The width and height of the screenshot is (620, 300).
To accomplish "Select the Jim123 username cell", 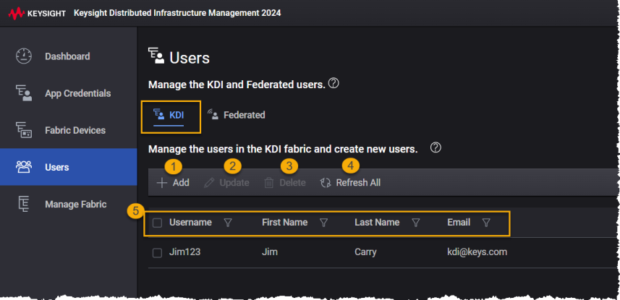I will point(184,252).
